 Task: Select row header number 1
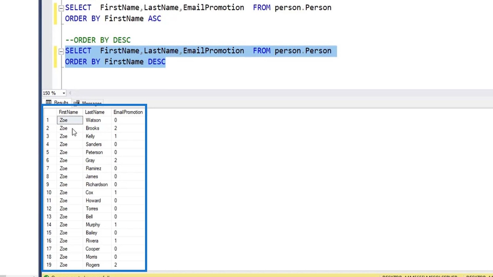click(x=50, y=120)
